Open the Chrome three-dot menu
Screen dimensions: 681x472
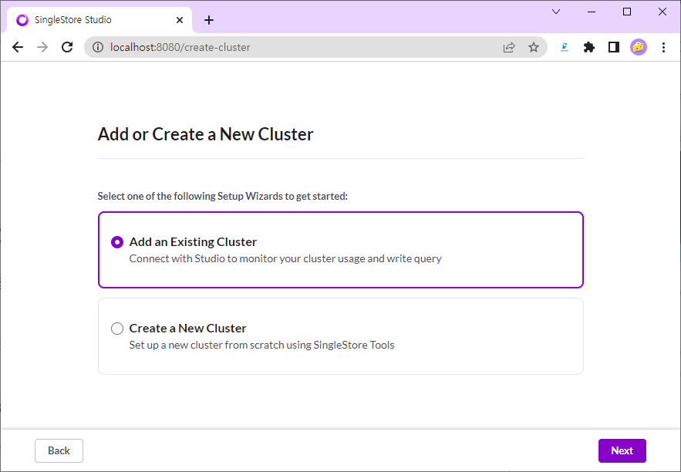tap(663, 47)
